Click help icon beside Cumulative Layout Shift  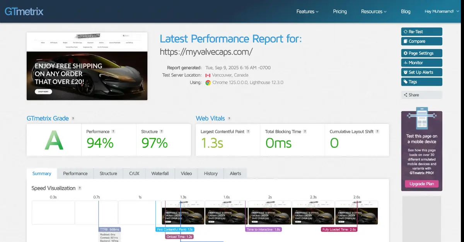click(377, 132)
